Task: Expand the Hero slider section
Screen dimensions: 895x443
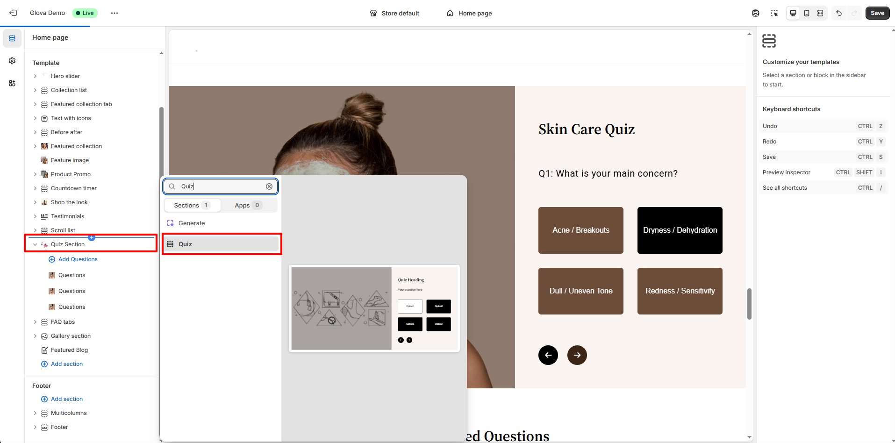Action: click(x=35, y=76)
